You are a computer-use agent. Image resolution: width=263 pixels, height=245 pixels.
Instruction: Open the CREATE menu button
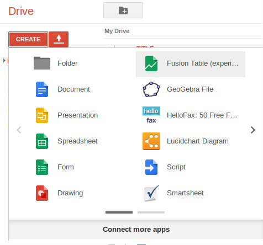click(x=28, y=39)
